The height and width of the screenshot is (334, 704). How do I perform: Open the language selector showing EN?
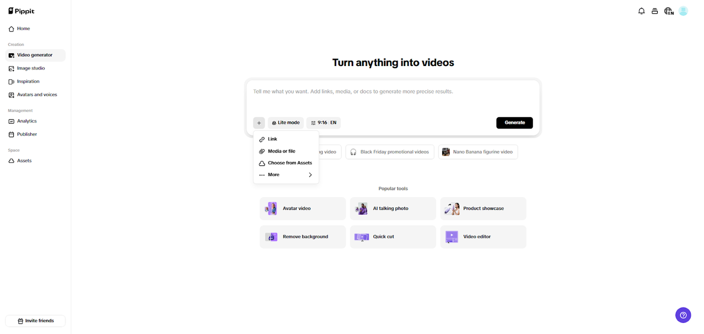[x=668, y=10]
